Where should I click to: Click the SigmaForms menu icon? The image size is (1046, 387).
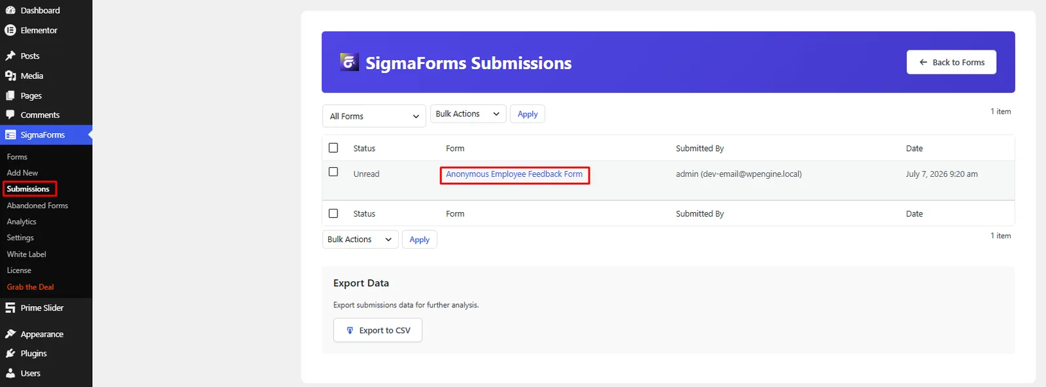click(10, 135)
